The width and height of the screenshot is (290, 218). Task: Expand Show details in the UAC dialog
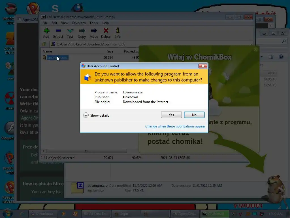point(96,115)
